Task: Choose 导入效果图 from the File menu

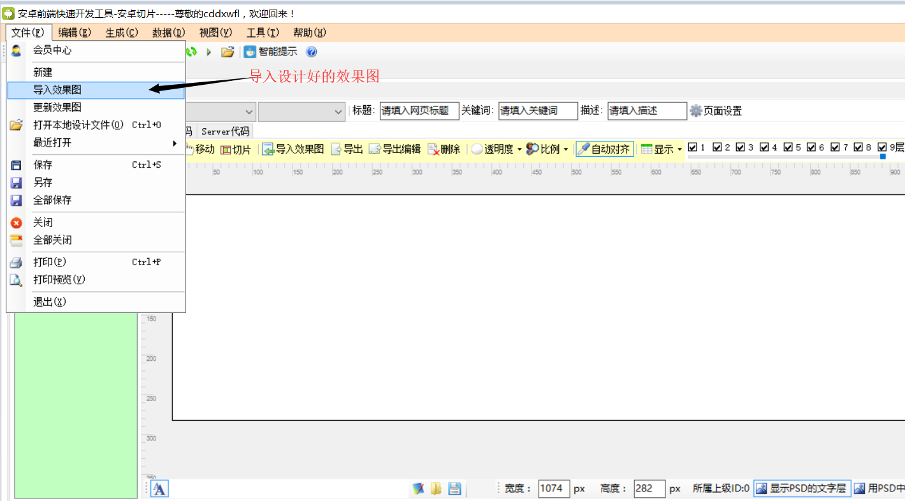Action: pyautogui.click(x=96, y=91)
